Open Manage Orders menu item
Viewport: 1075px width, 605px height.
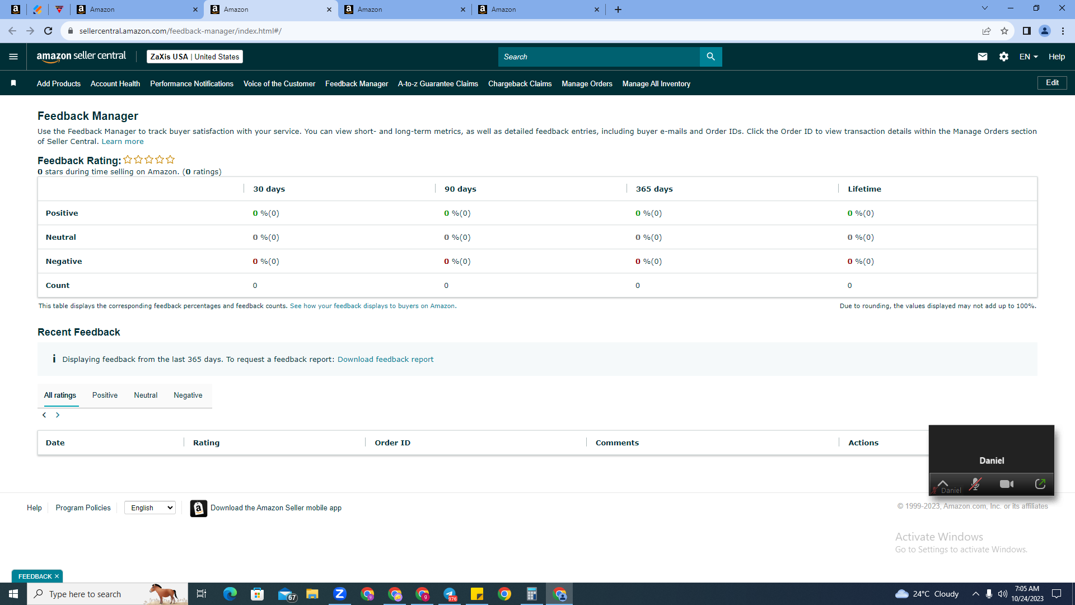(x=587, y=83)
